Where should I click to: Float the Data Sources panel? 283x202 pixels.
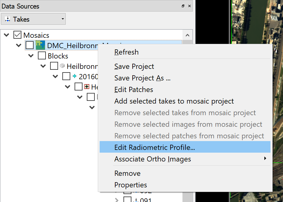(x=183, y=6)
